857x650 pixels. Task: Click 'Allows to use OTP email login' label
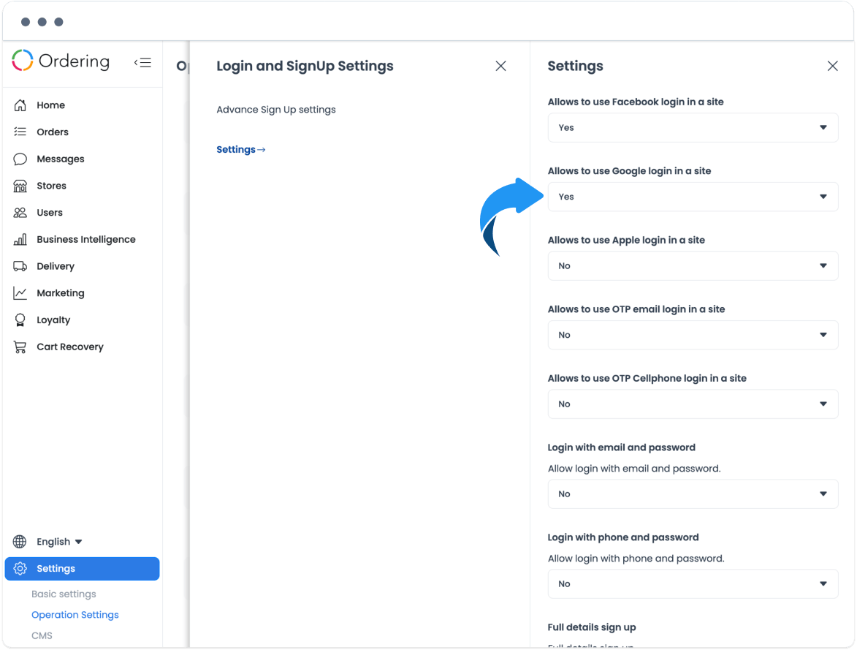coord(637,309)
